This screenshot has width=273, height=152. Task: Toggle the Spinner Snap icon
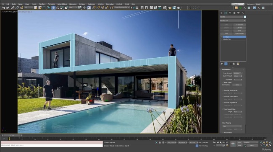pos(107,8)
